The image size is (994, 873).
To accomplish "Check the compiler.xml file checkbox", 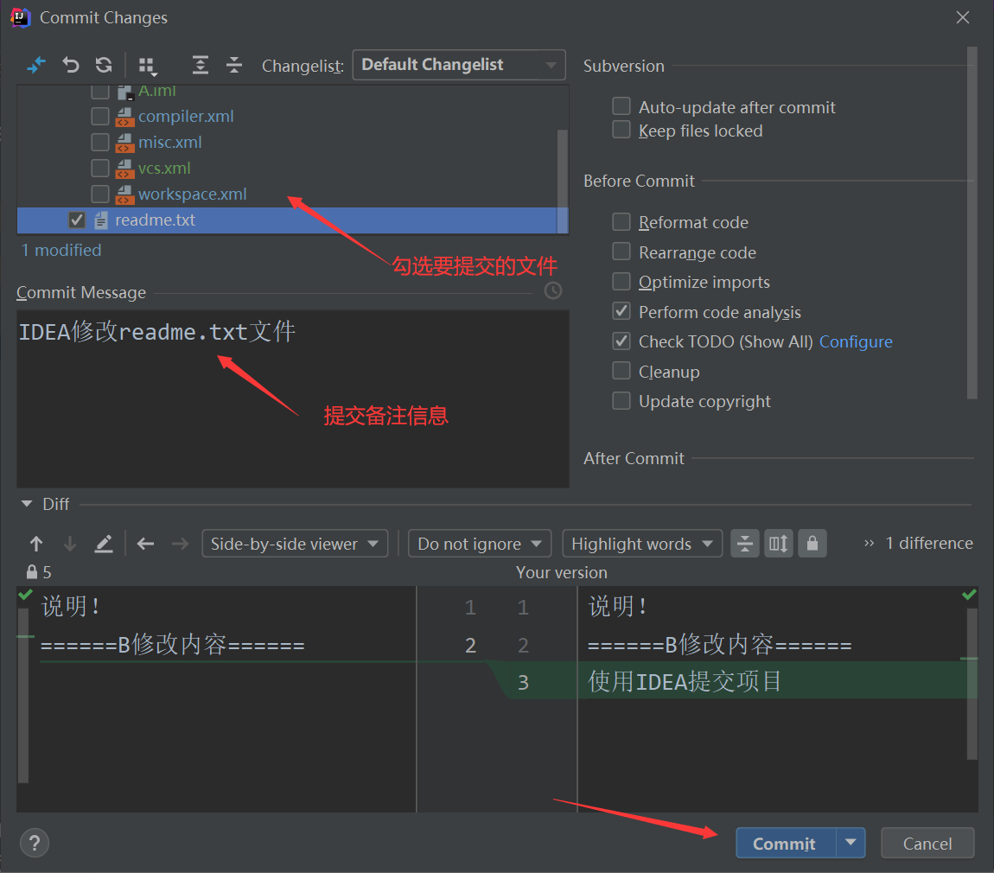I will pyautogui.click(x=100, y=116).
